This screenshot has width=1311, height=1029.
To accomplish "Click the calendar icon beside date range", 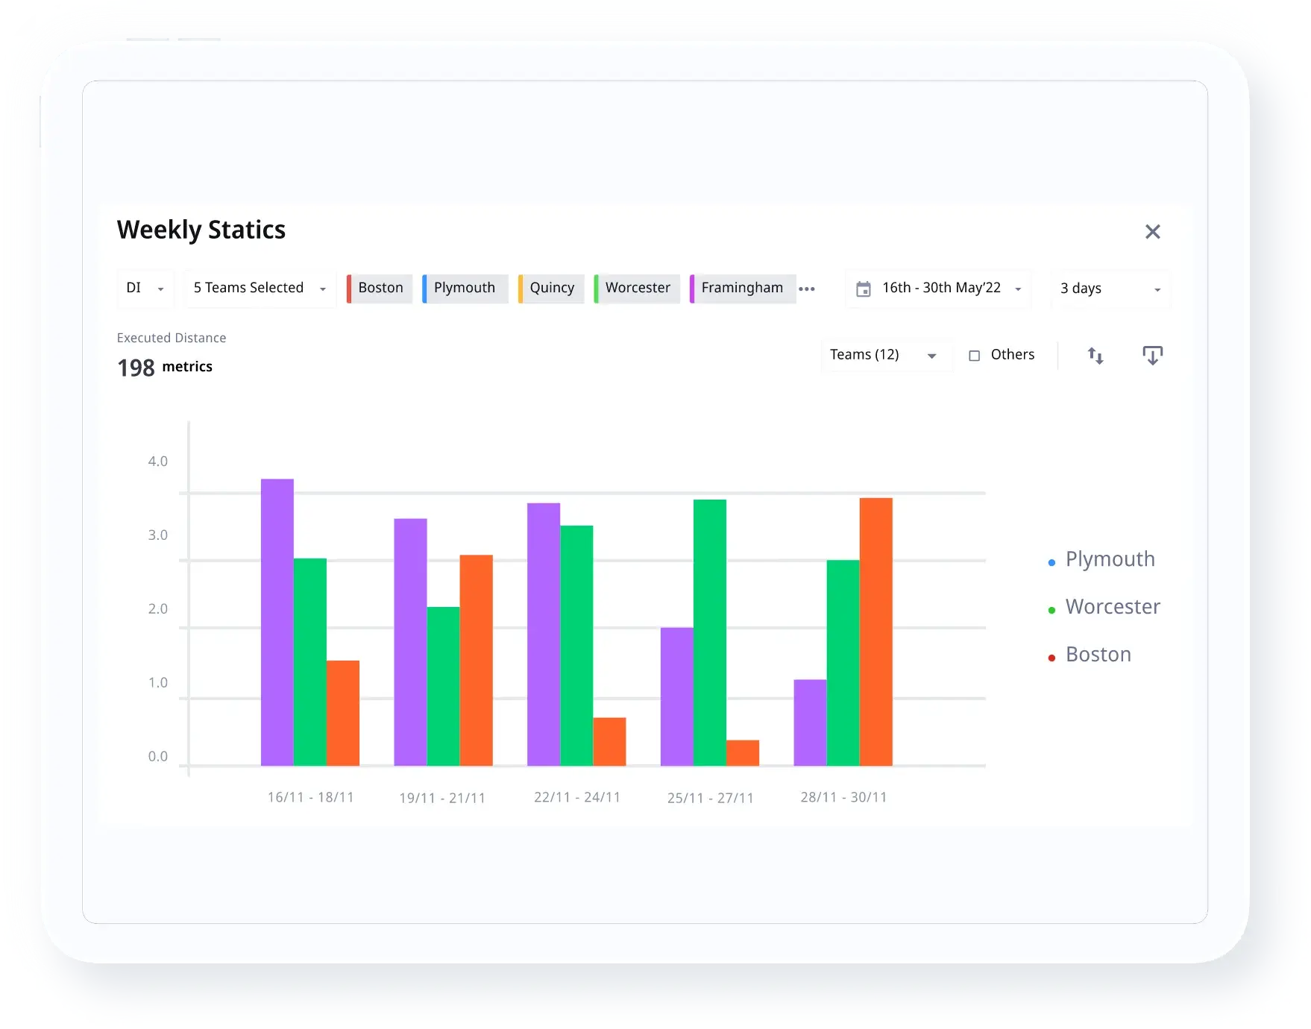I will (863, 289).
